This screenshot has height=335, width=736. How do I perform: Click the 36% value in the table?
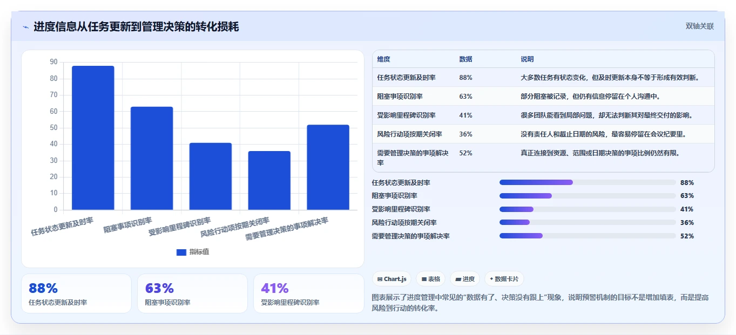pos(465,134)
